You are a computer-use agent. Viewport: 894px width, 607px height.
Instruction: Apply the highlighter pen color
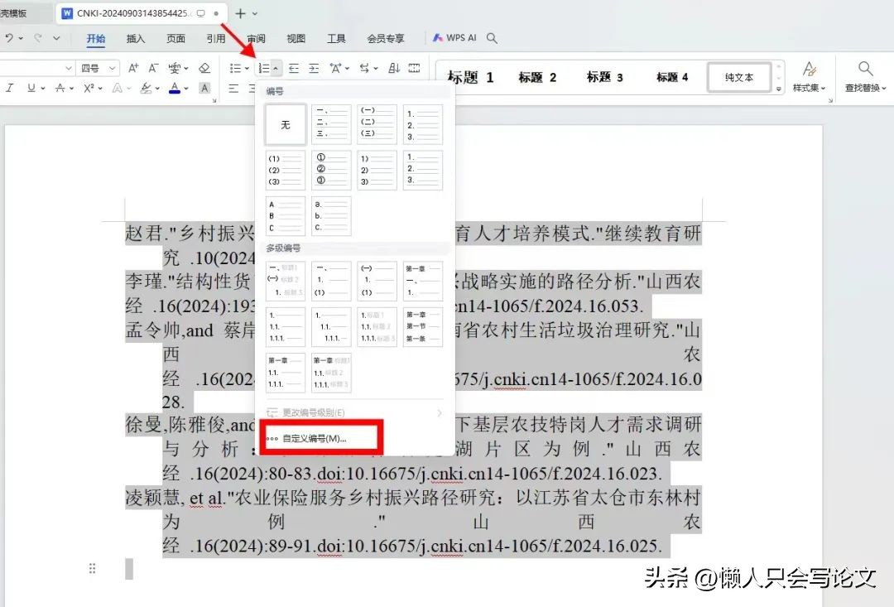tap(146, 88)
